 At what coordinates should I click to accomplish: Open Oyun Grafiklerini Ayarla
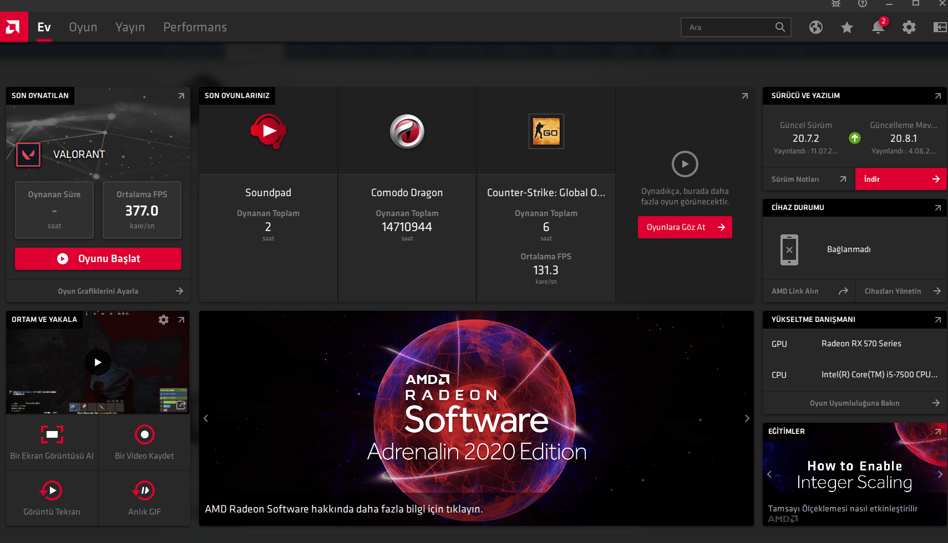pyautogui.click(x=98, y=291)
